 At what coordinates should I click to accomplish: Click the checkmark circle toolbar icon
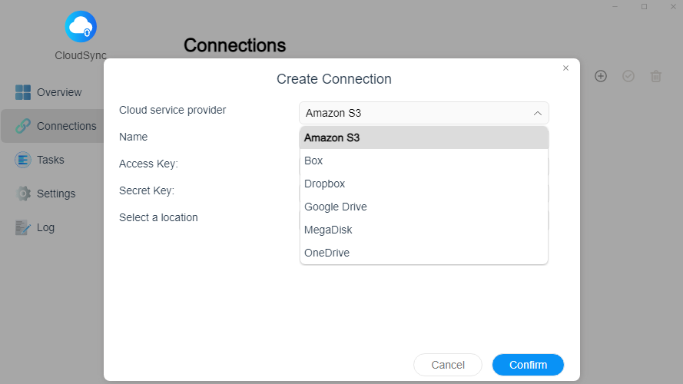(628, 76)
